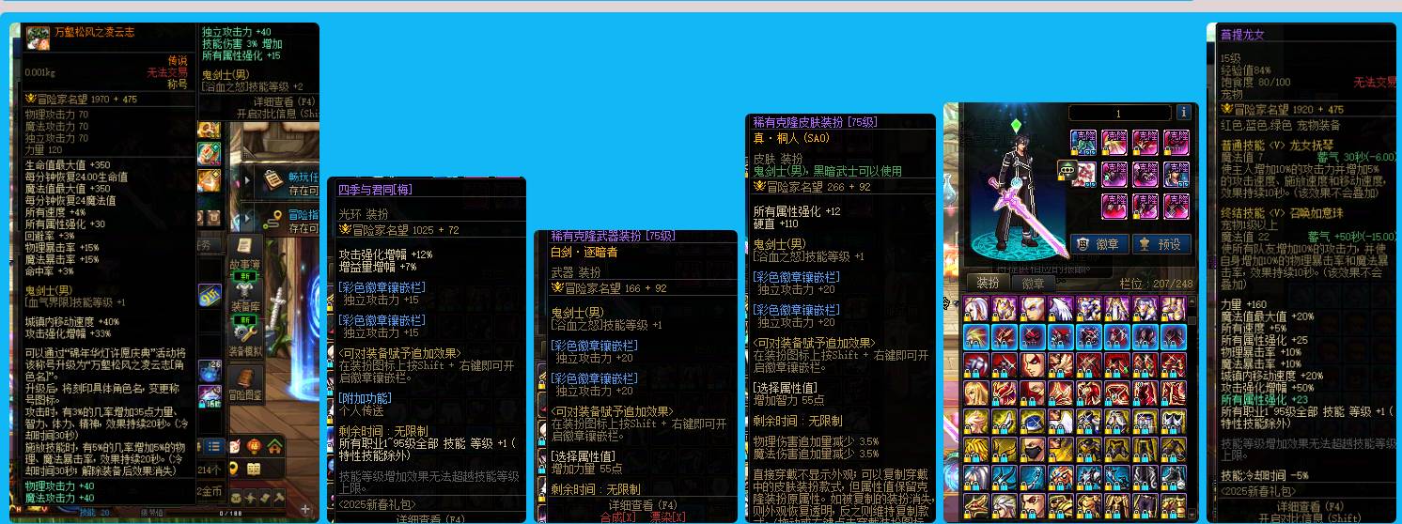The image size is (1402, 524).
Task: Switch to the 徽章 tab
Action: (1033, 283)
